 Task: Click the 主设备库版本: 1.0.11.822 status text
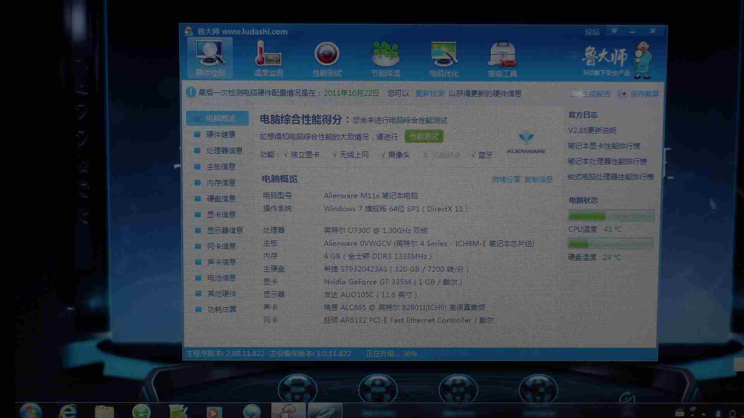click(310, 354)
